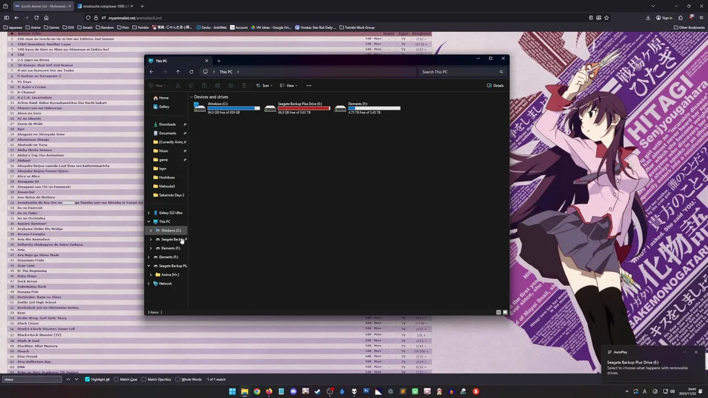Image resolution: width=708 pixels, height=398 pixels.
Task: Go up one folder level in Explorer
Action: [178, 72]
